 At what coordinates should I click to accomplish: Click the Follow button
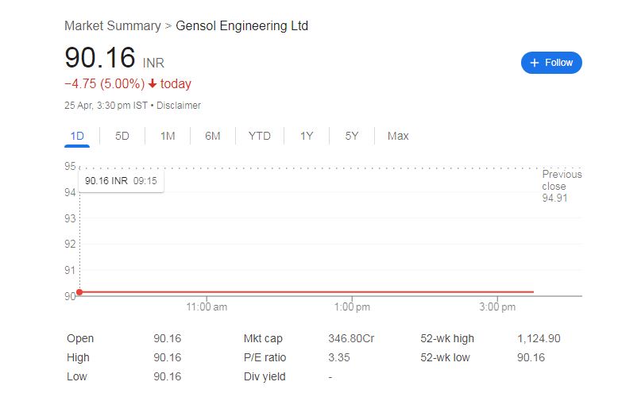pyautogui.click(x=551, y=63)
